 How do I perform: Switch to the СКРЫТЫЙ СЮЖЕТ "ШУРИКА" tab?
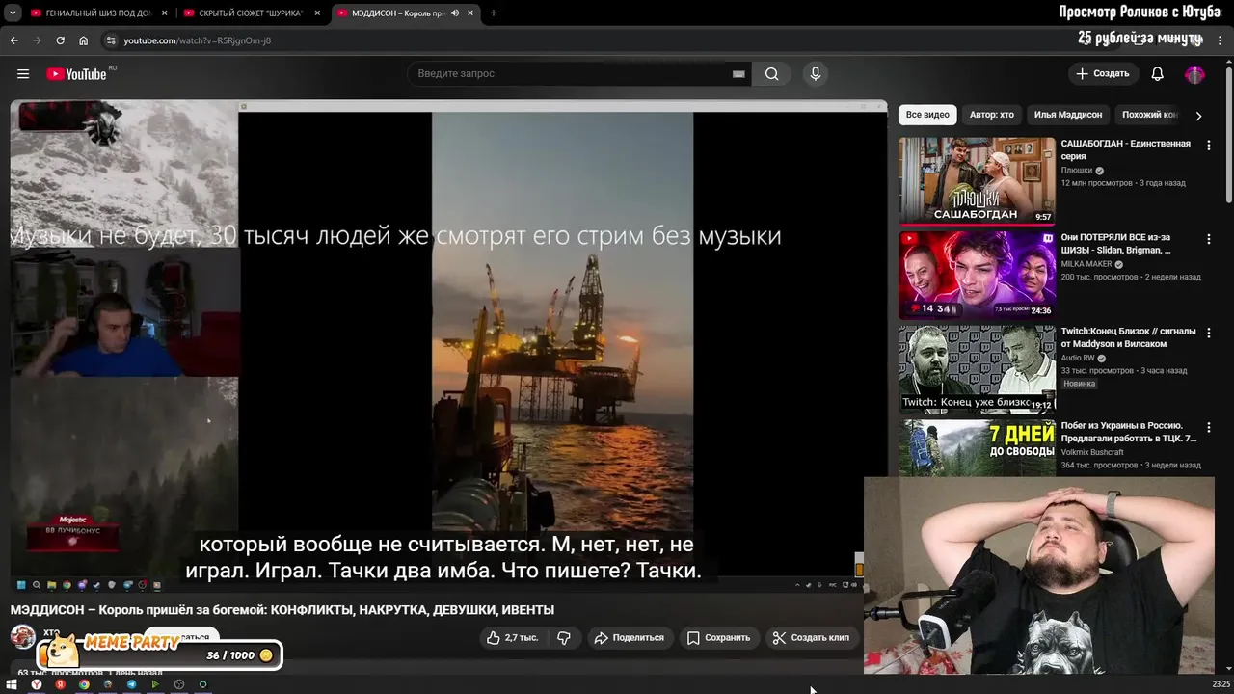pos(251,13)
